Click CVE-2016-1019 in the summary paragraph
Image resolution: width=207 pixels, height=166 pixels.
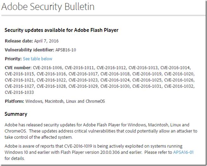[78, 146]
